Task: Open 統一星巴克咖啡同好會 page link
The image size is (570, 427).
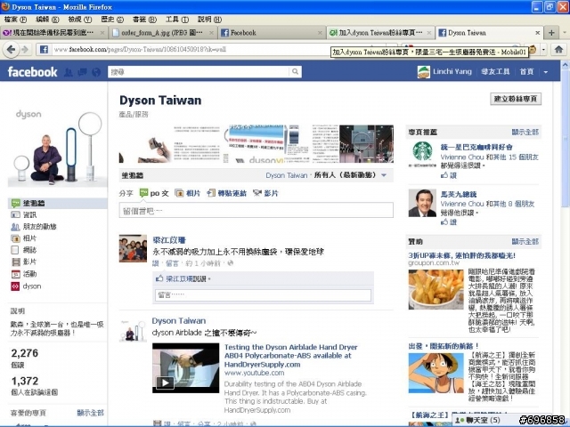Action: click(x=476, y=147)
